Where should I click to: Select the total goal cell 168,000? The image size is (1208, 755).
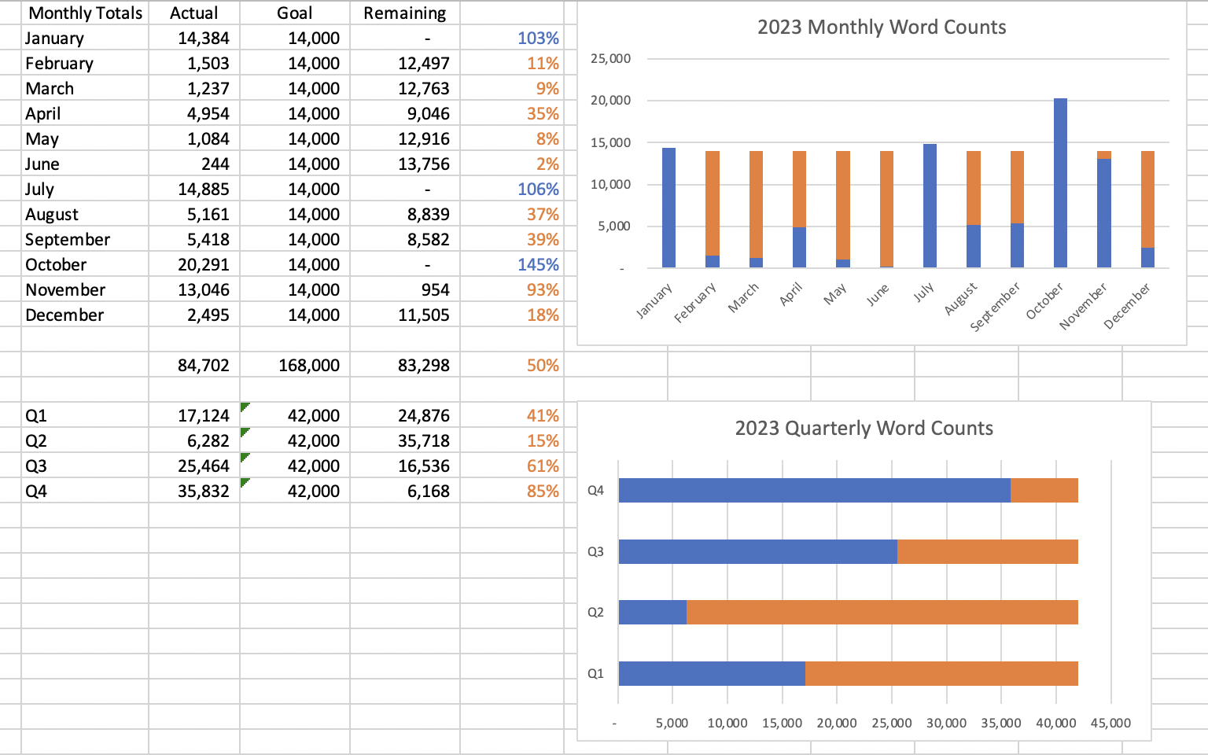(x=295, y=365)
